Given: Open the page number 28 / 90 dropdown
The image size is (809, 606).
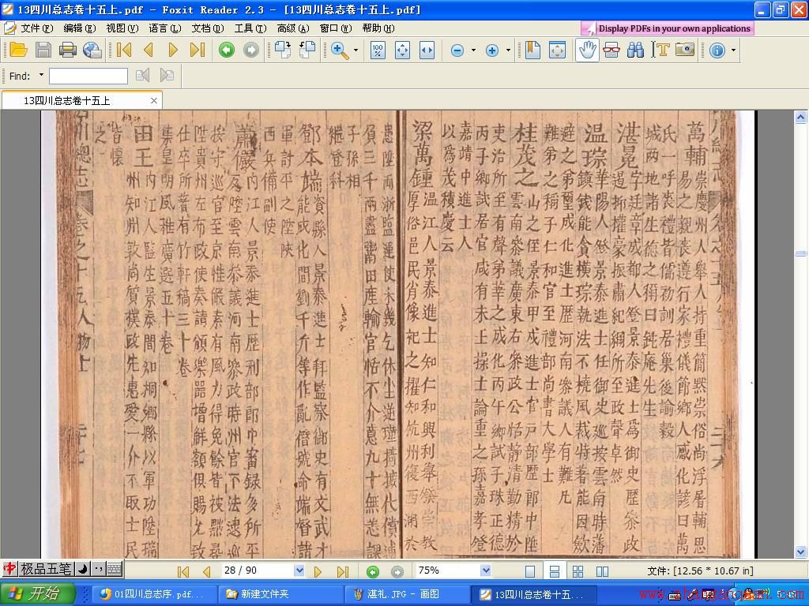Looking at the screenshot, I should pyautogui.click(x=299, y=570).
